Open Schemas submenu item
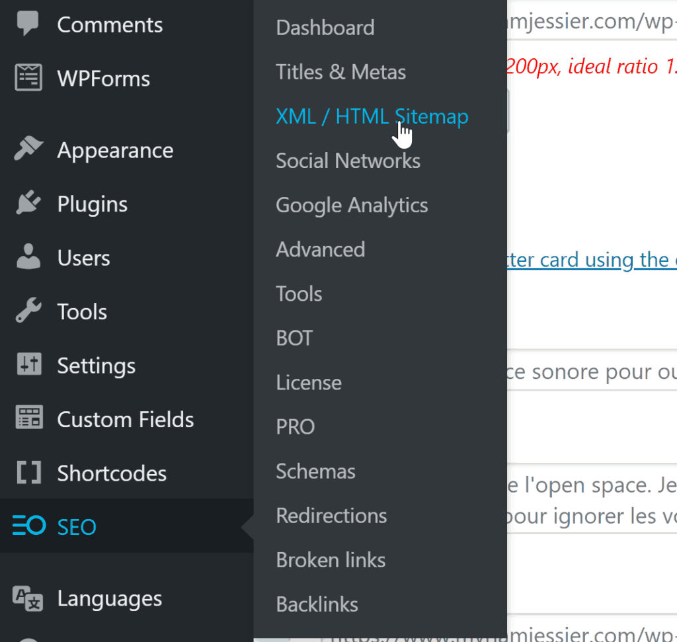The image size is (677, 642). 315,471
